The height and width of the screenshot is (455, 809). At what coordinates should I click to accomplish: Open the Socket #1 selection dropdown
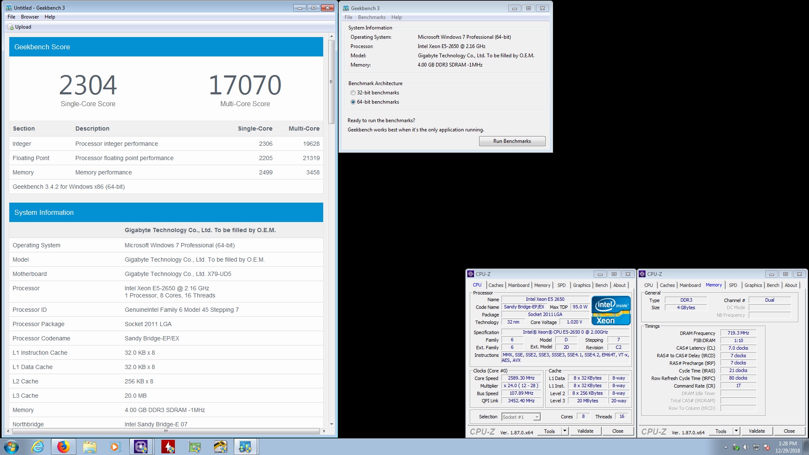[x=536, y=417]
